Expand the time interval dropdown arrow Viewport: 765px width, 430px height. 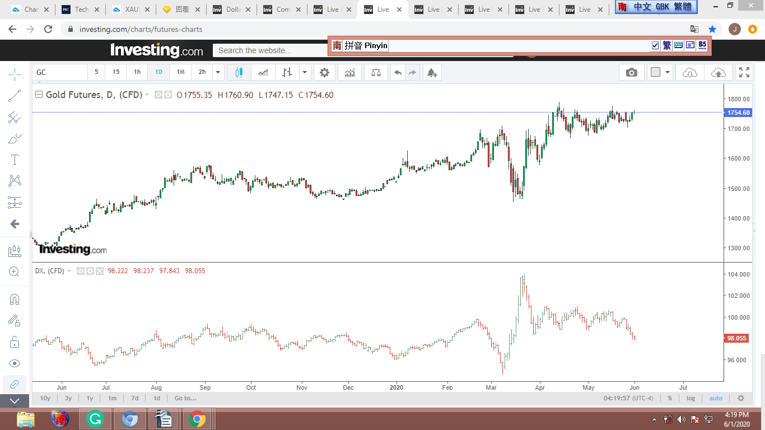(218, 72)
